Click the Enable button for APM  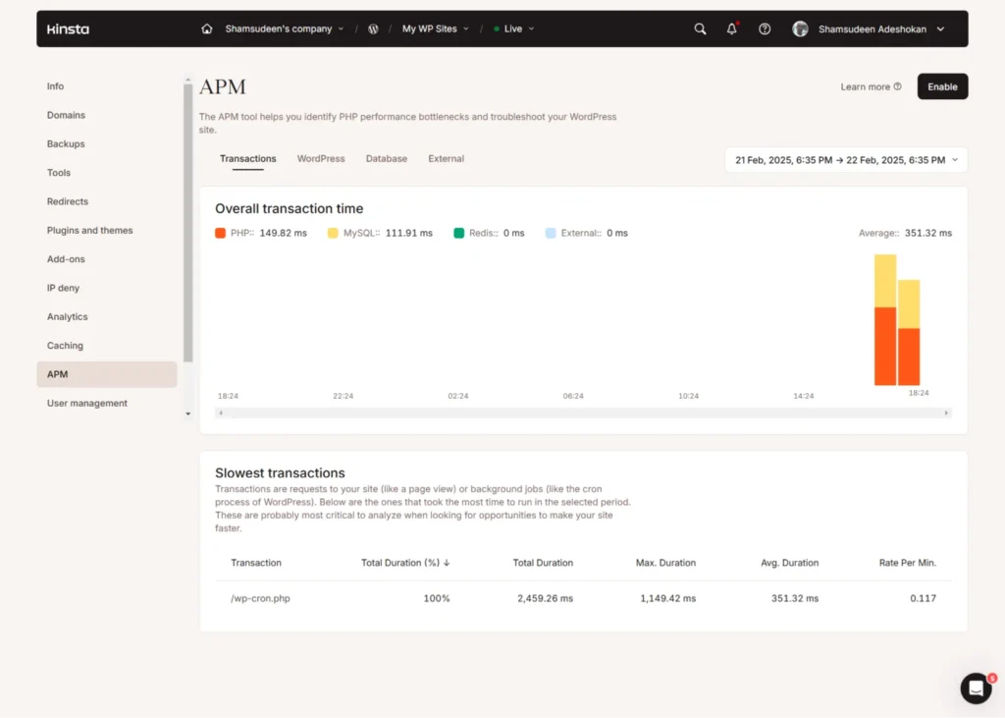tap(941, 86)
